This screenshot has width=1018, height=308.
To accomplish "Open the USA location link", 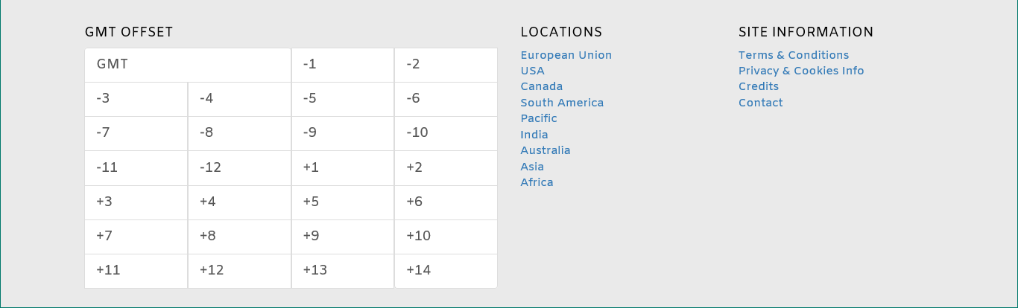I will (x=533, y=71).
